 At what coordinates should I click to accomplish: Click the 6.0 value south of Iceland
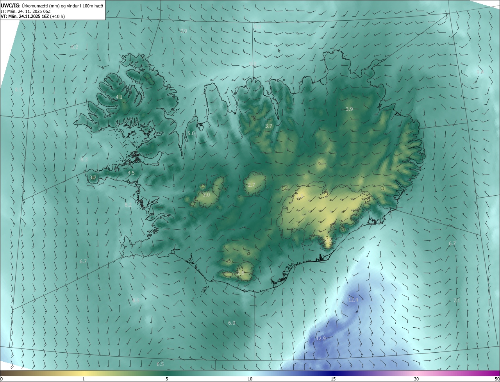(232, 323)
